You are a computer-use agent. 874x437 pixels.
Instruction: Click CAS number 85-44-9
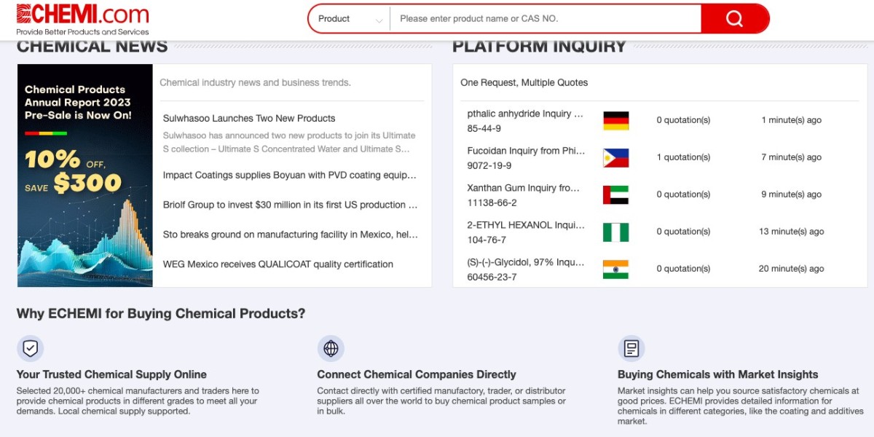pyautogui.click(x=484, y=128)
